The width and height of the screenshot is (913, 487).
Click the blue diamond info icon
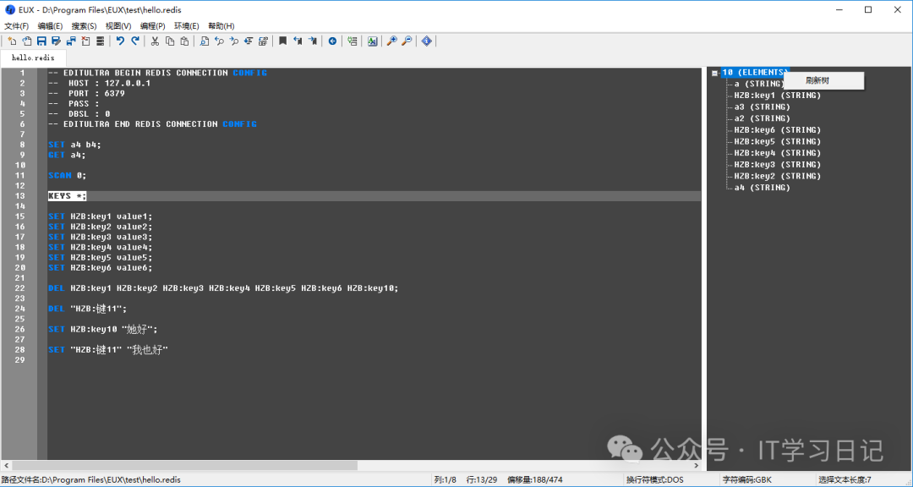pos(426,41)
